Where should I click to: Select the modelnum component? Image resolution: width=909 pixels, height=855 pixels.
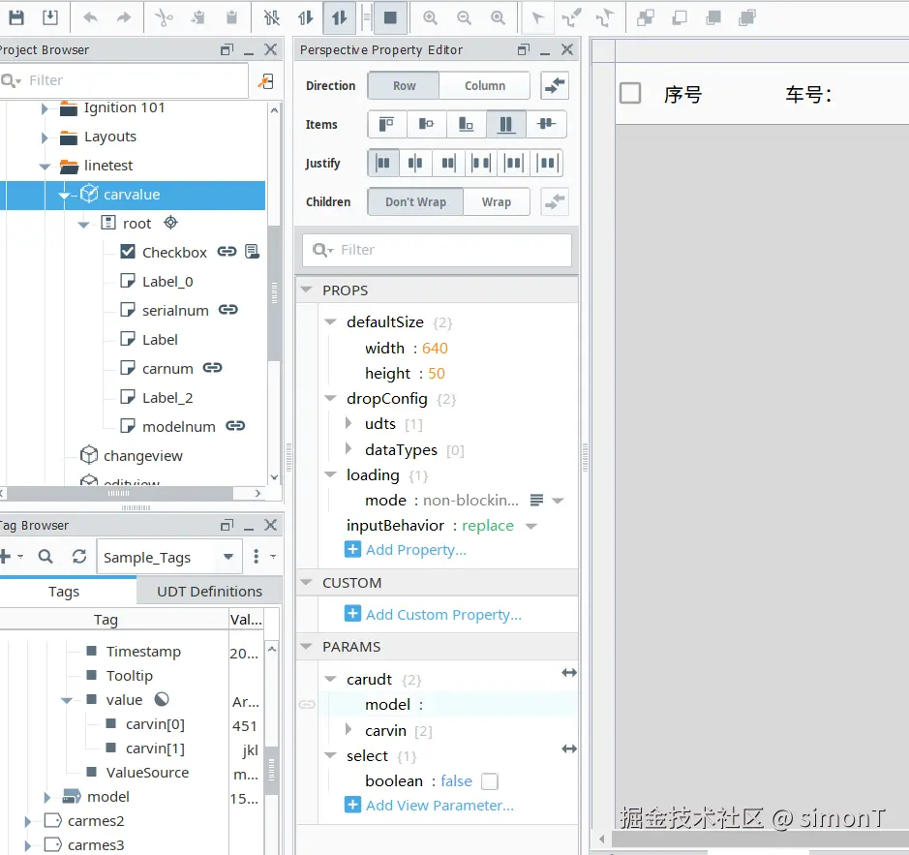tap(178, 426)
